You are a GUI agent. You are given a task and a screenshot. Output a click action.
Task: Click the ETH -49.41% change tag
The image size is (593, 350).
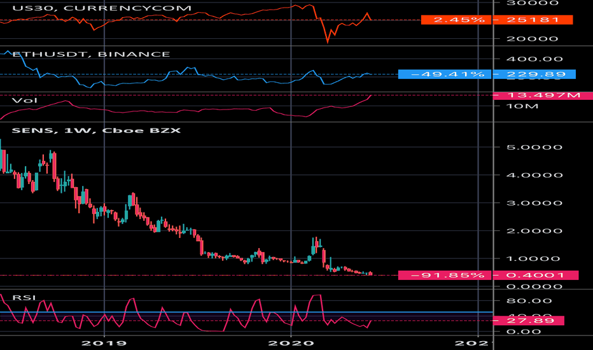coord(445,74)
